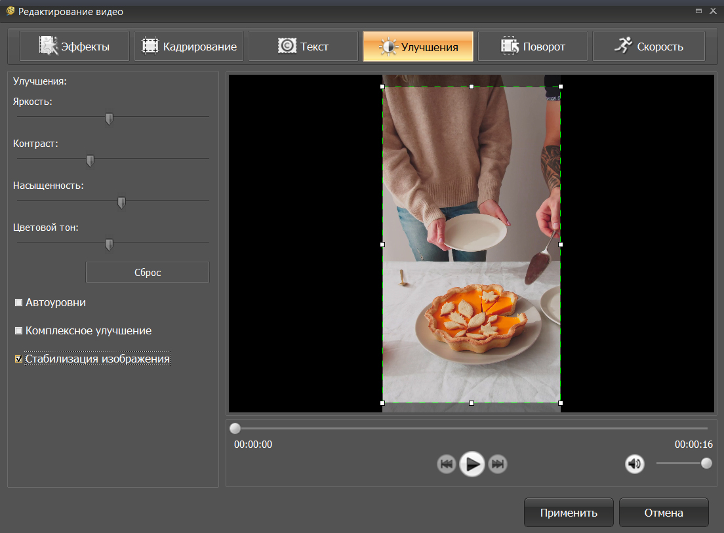Screen dimensions: 724x533
Task: Click right-middle crop handle on preview
Action: (x=561, y=245)
